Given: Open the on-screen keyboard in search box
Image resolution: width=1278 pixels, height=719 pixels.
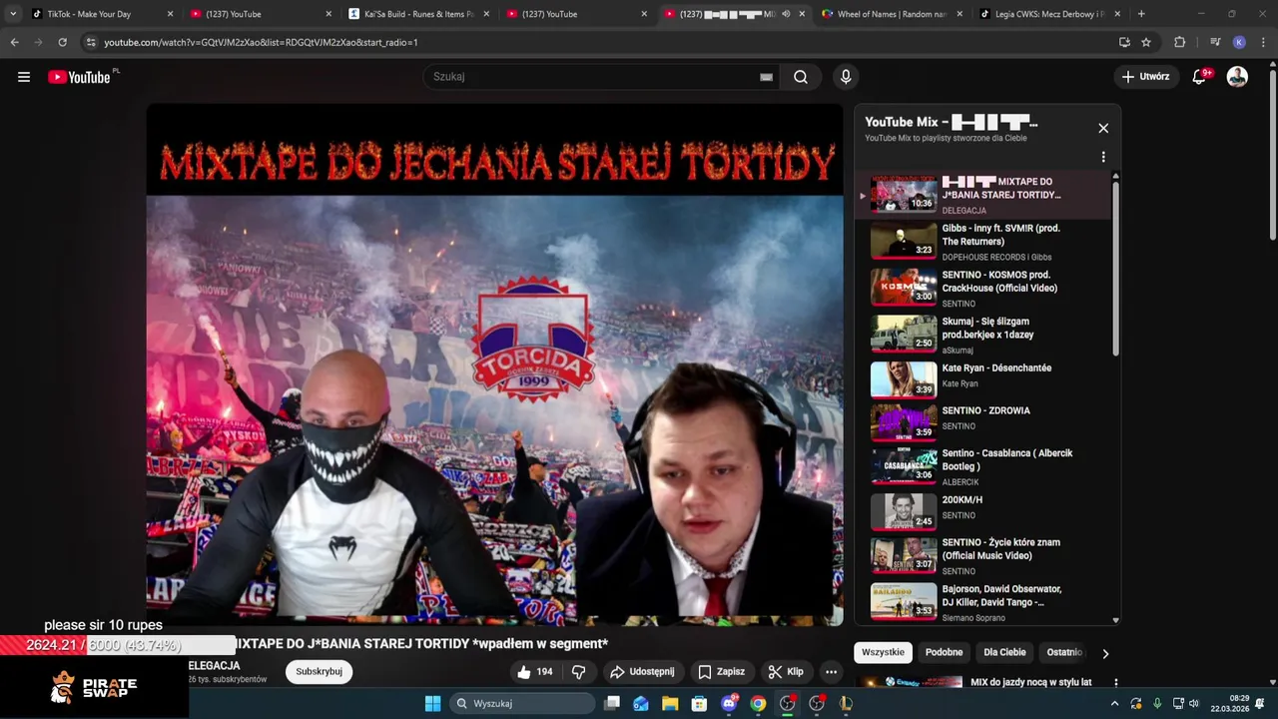Looking at the screenshot, I should pyautogui.click(x=766, y=77).
